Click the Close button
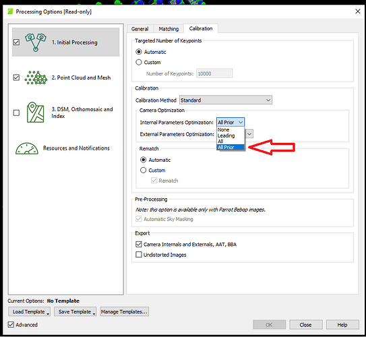This screenshot has width=366, height=337. click(306, 325)
